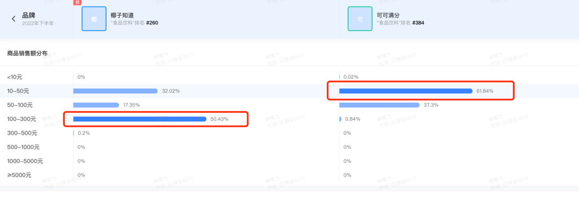The height and width of the screenshot is (198, 579).
Task: Click the small 0.84% bar for 可可满分
Action: [340, 119]
